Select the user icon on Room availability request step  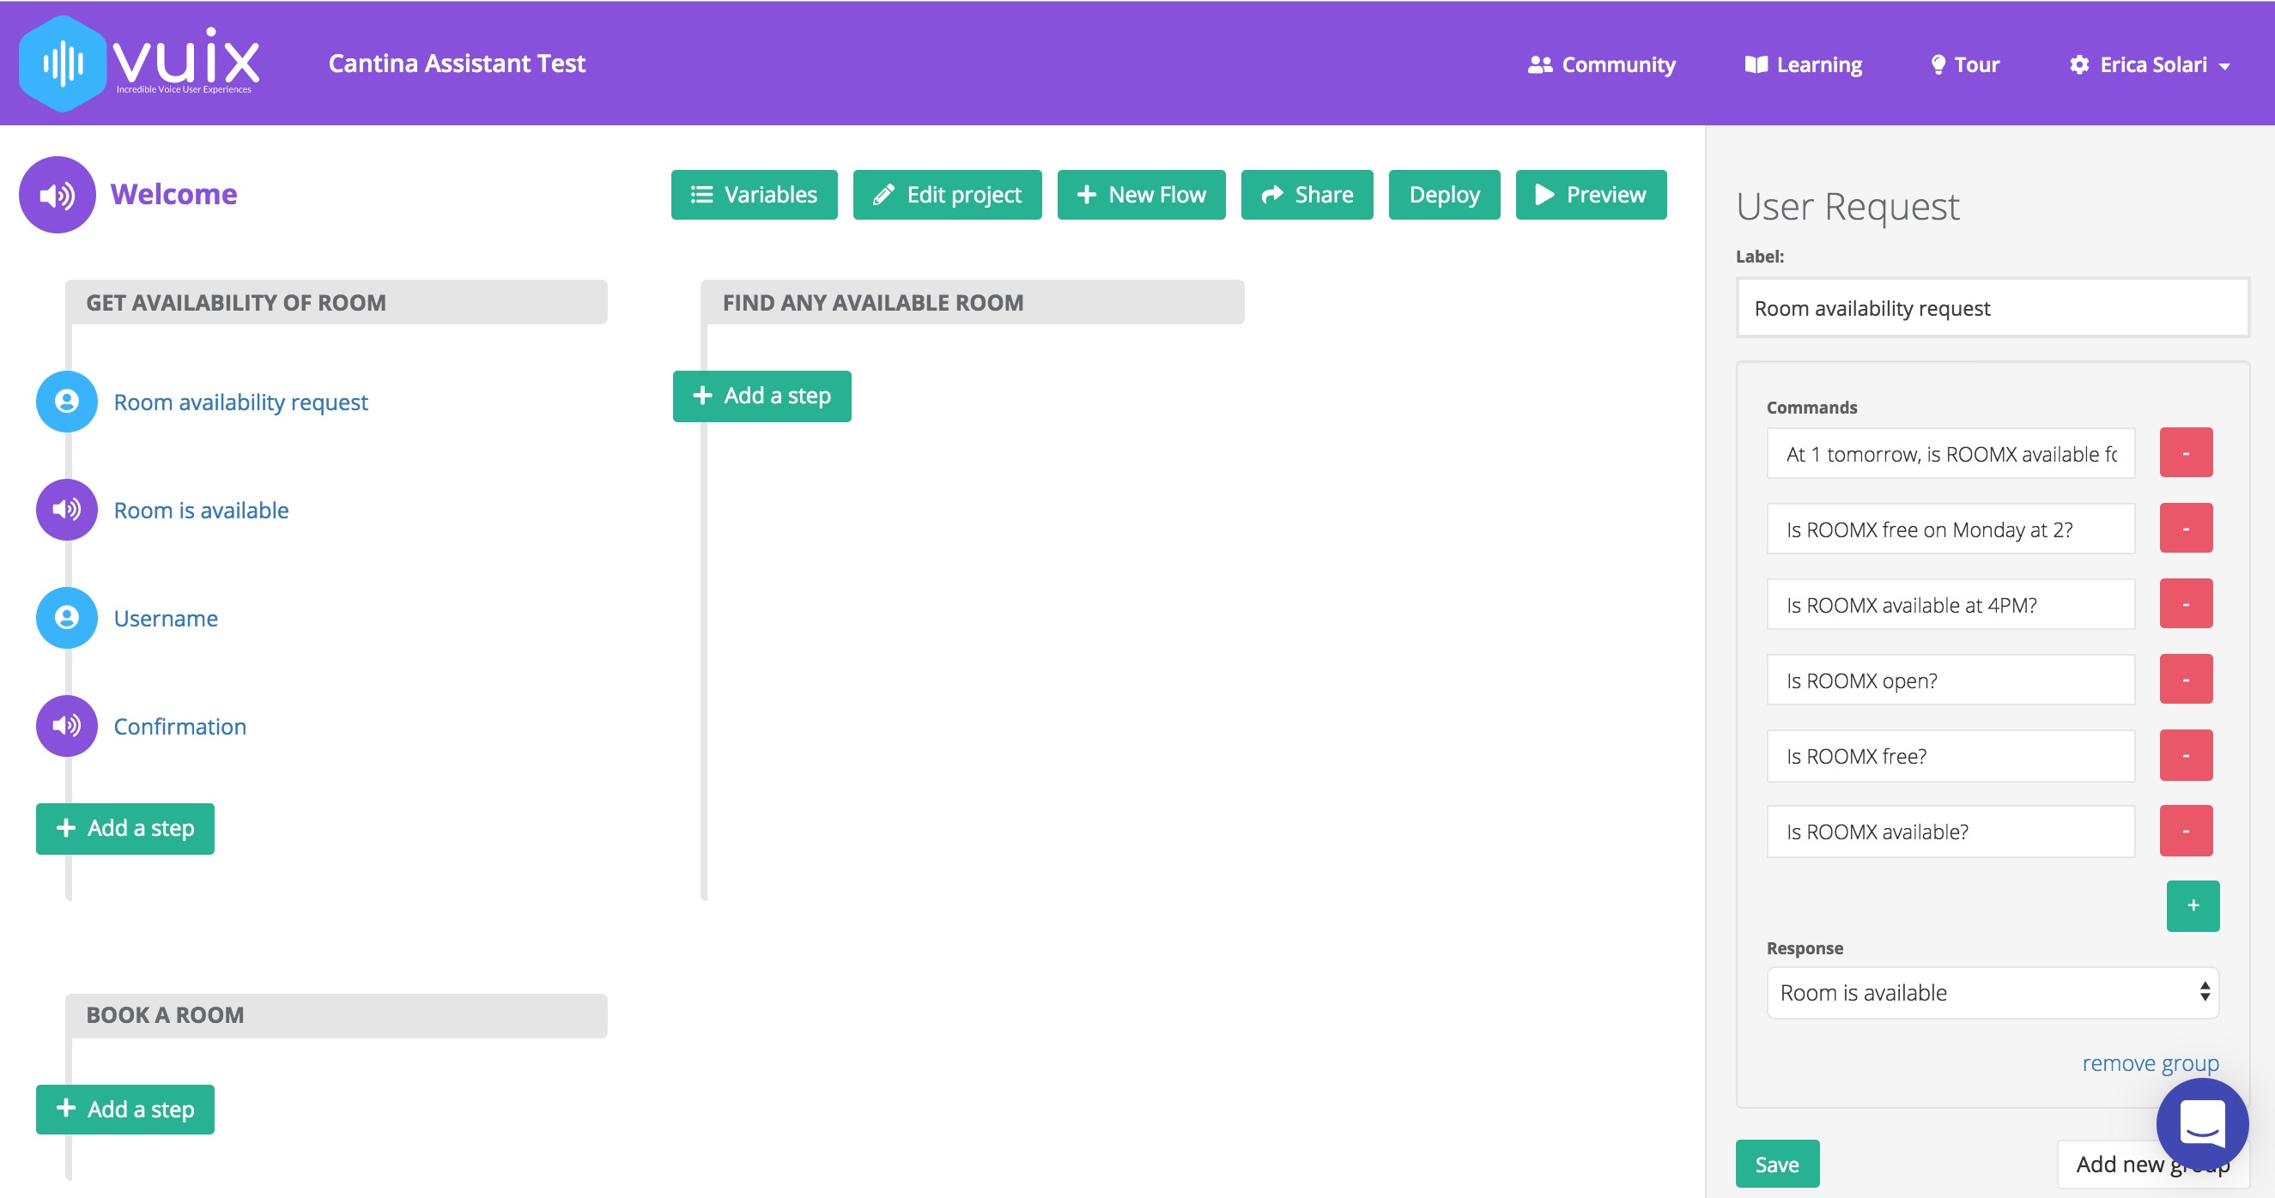pos(65,402)
